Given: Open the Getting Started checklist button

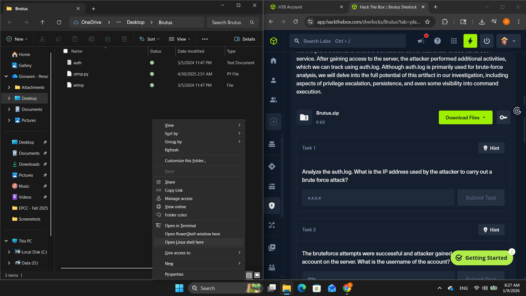Looking at the screenshot, I should (482, 258).
